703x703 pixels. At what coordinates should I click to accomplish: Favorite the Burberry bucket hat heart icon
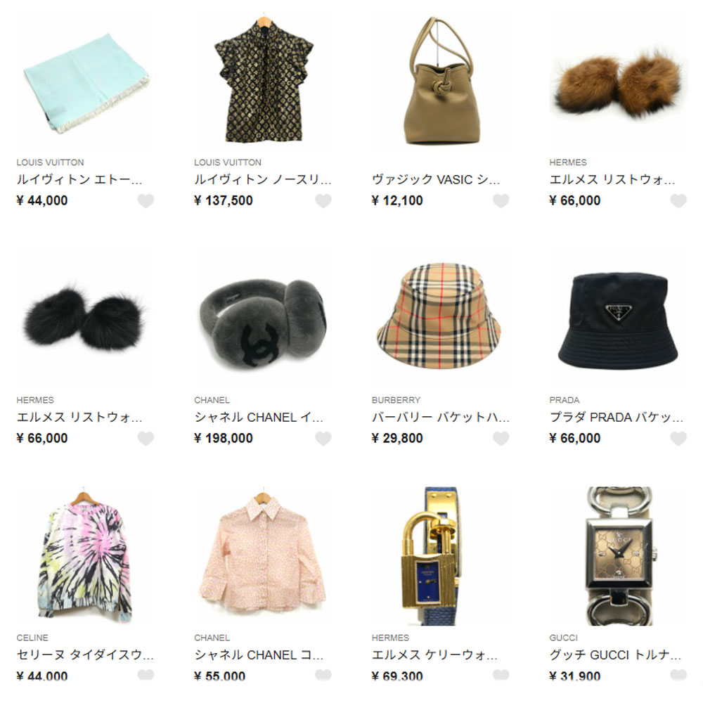(x=501, y=439)
